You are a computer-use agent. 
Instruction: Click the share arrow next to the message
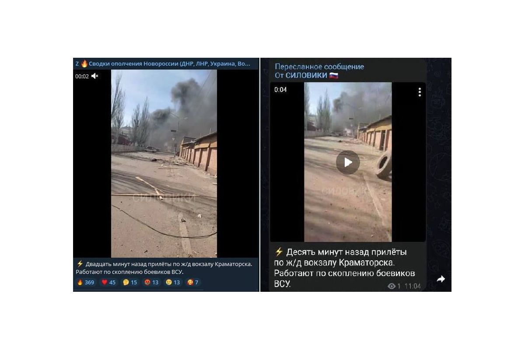tap(441, 279)
